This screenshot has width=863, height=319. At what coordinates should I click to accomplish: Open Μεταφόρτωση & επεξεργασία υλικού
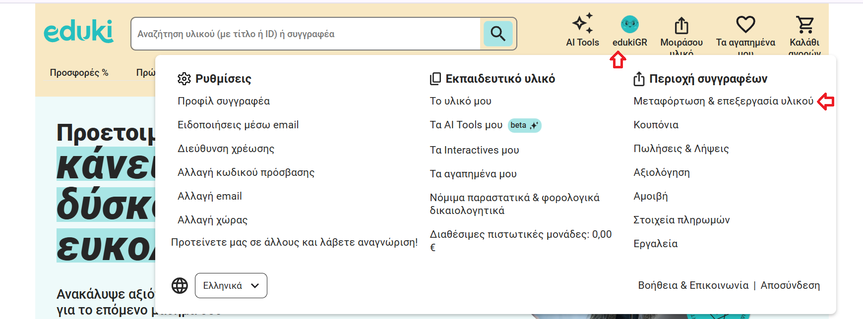pyautogui.click(x=723, y=101)
